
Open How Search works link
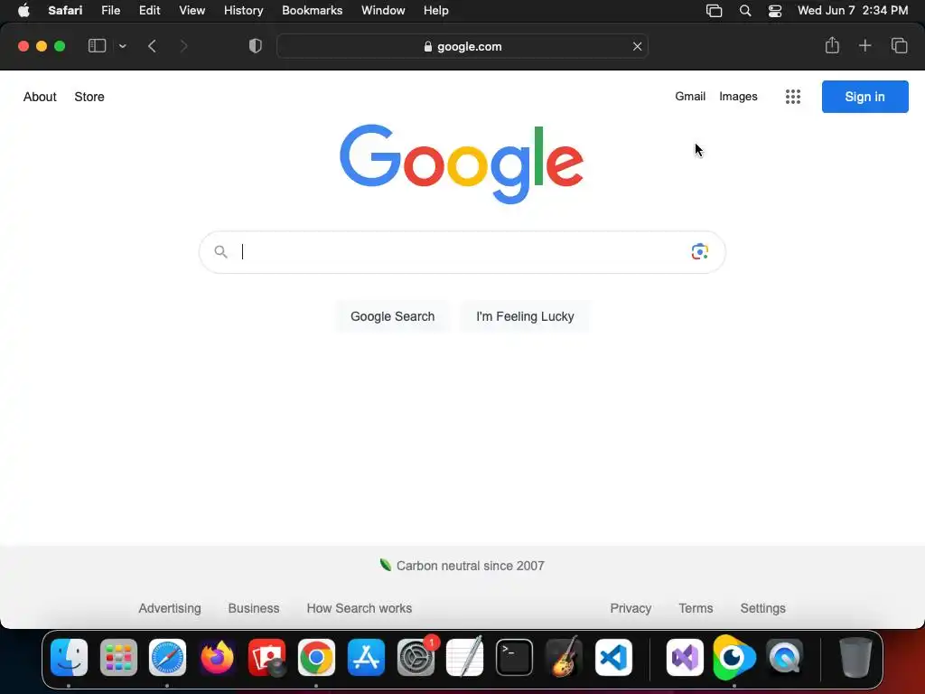tap(360, 608)
